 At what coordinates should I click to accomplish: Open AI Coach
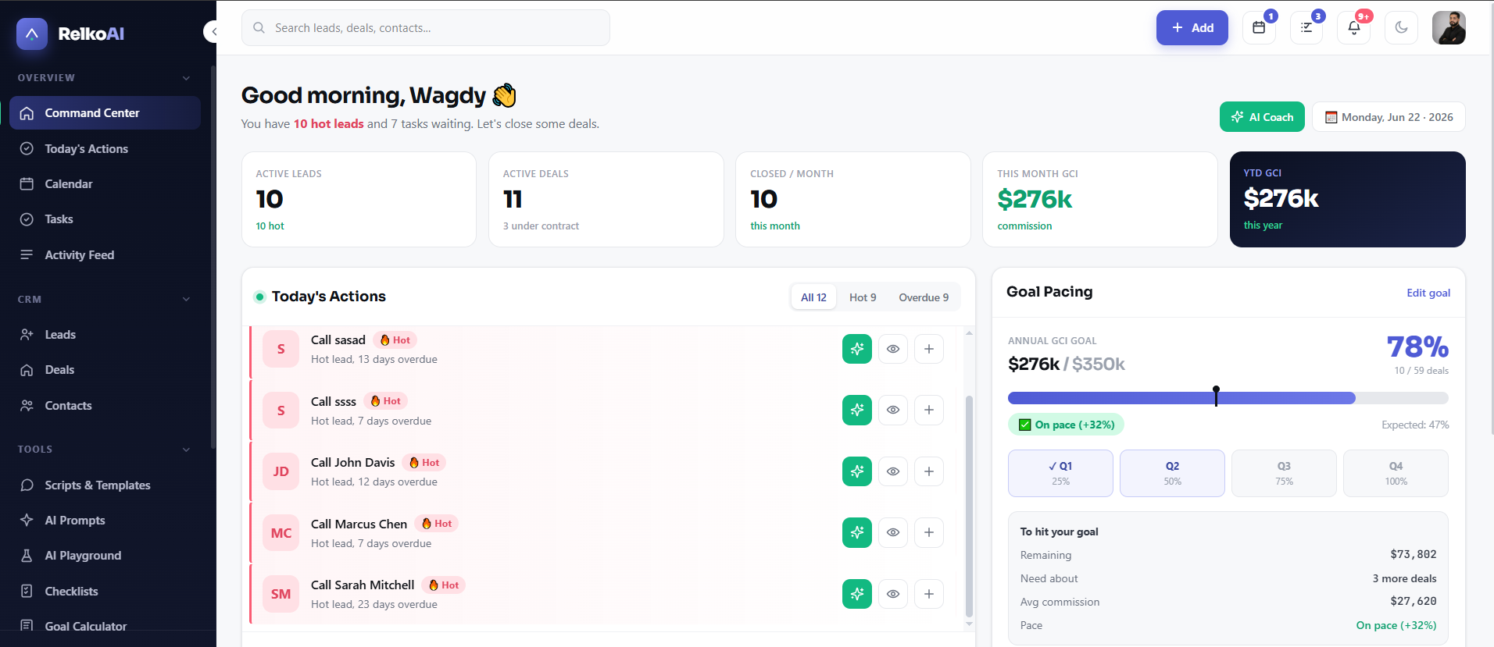coord(1262,117)
